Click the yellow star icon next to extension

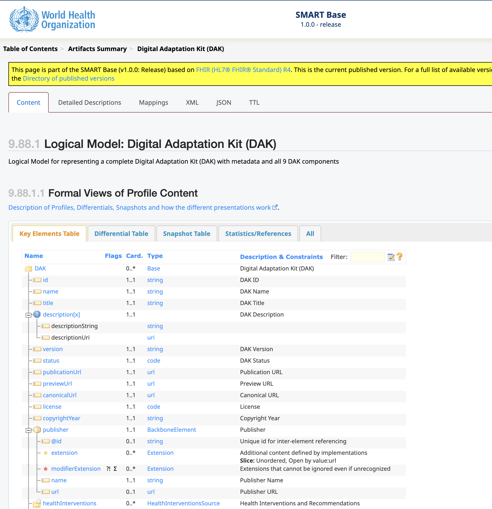coord(46,453)
